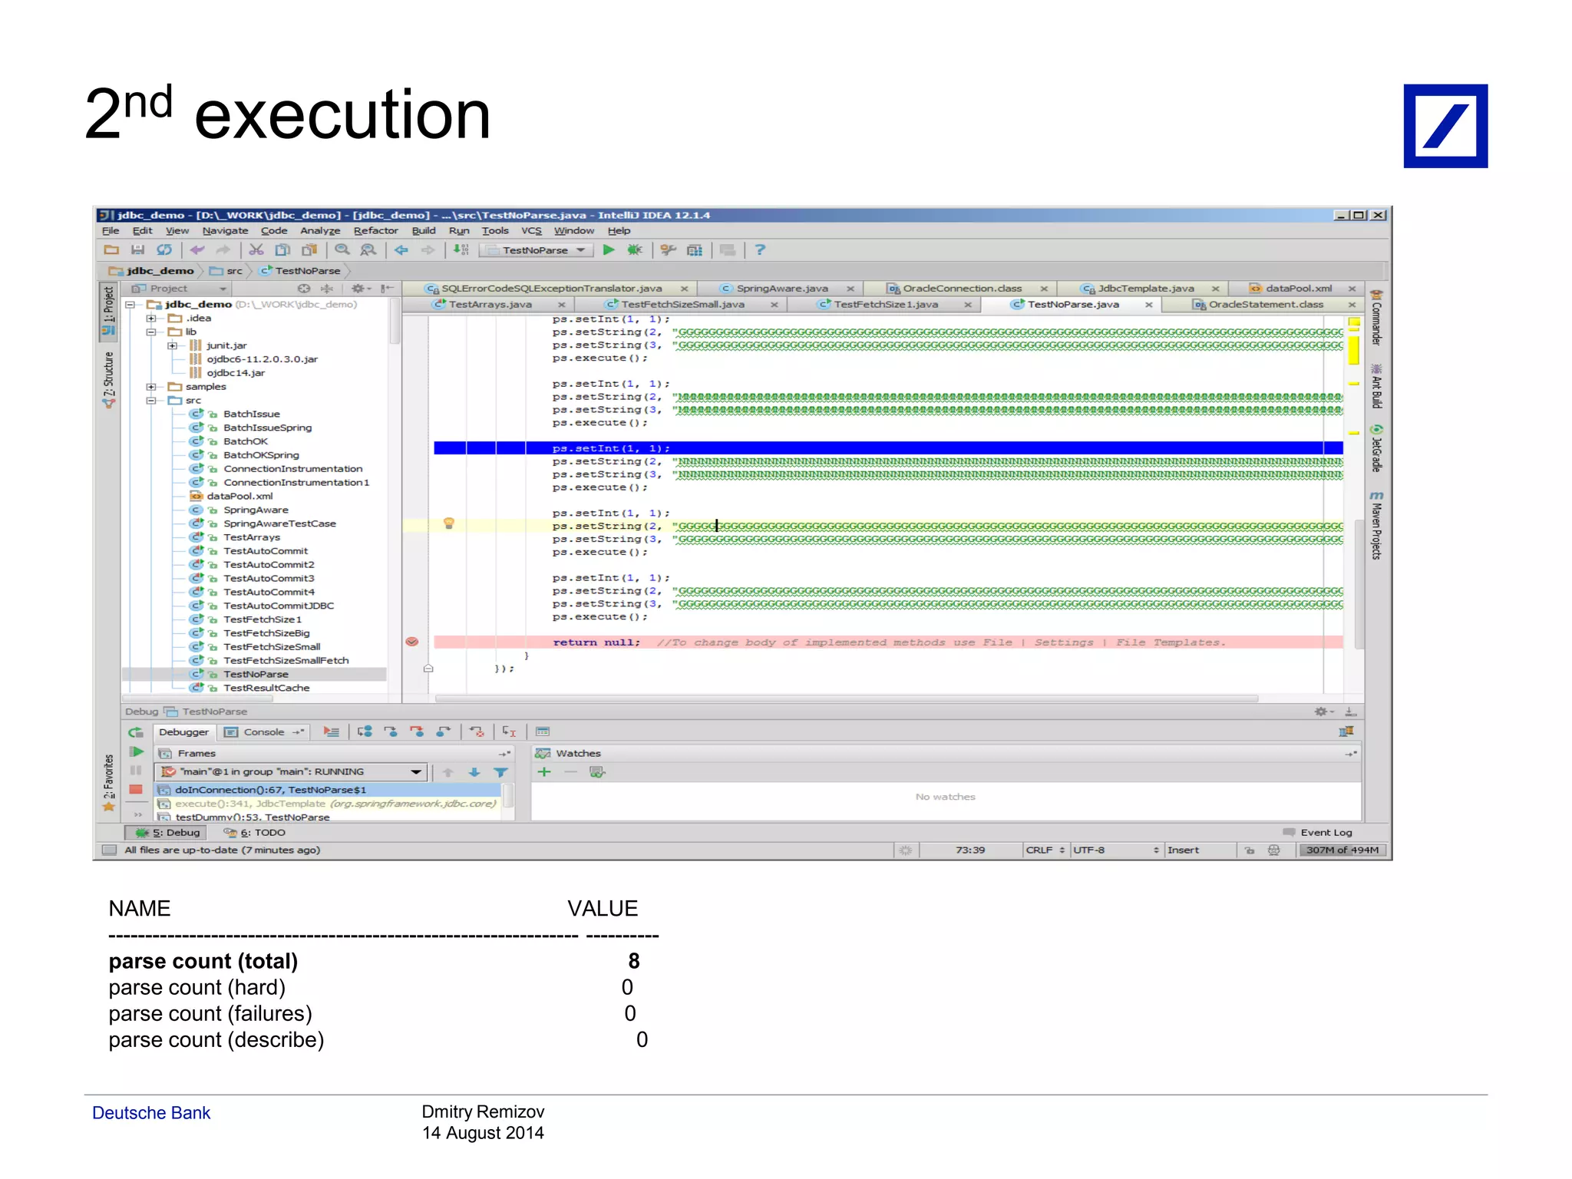Screen dimensions: 1572x1179
Task: Expand the .idea folder node
Action: click(x=151, y=319)
